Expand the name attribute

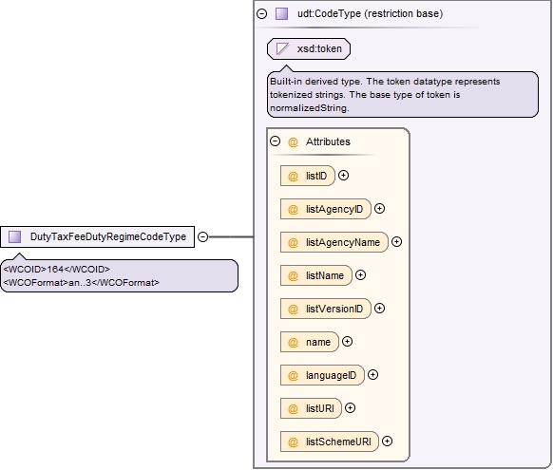348,342
